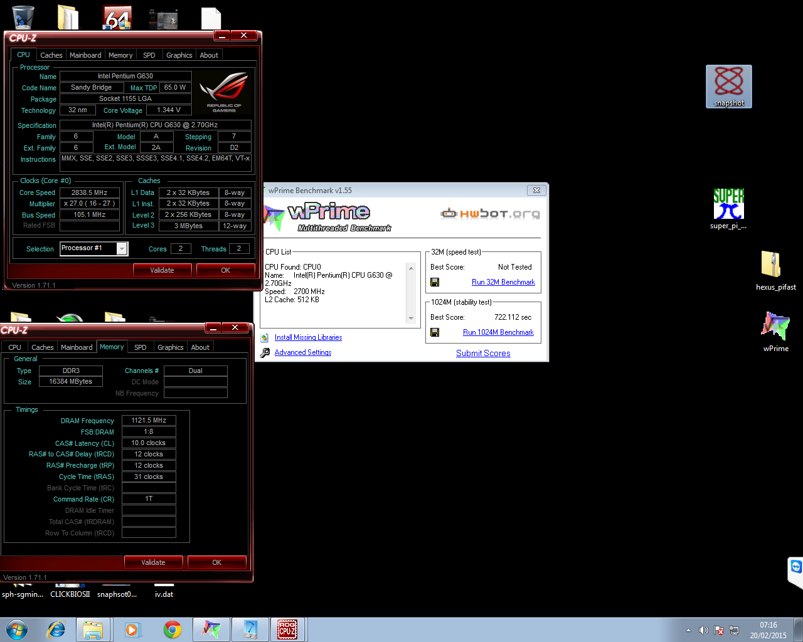Switch to ROG CPU-Z taskbar button
803x642 pixels.
(287, 629)
